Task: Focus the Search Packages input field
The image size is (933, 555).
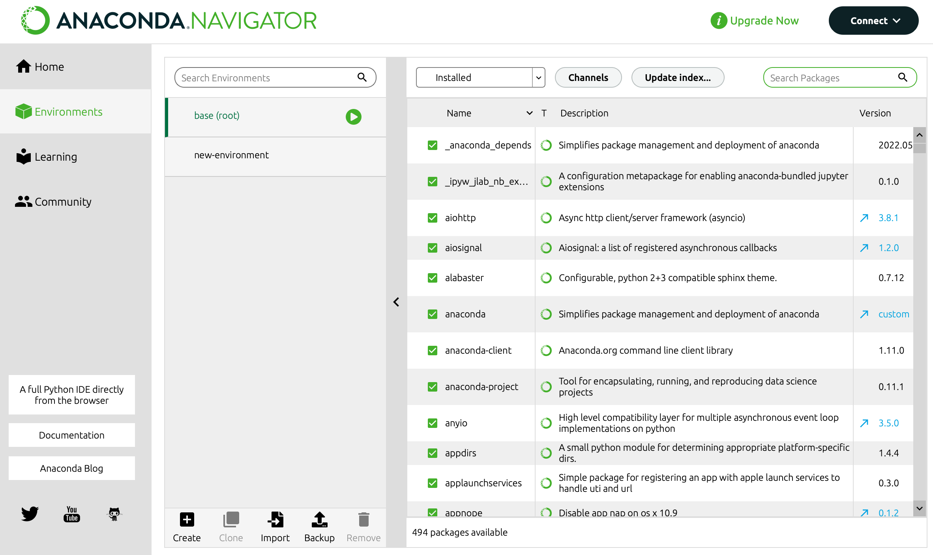Action: pos(840,77)
